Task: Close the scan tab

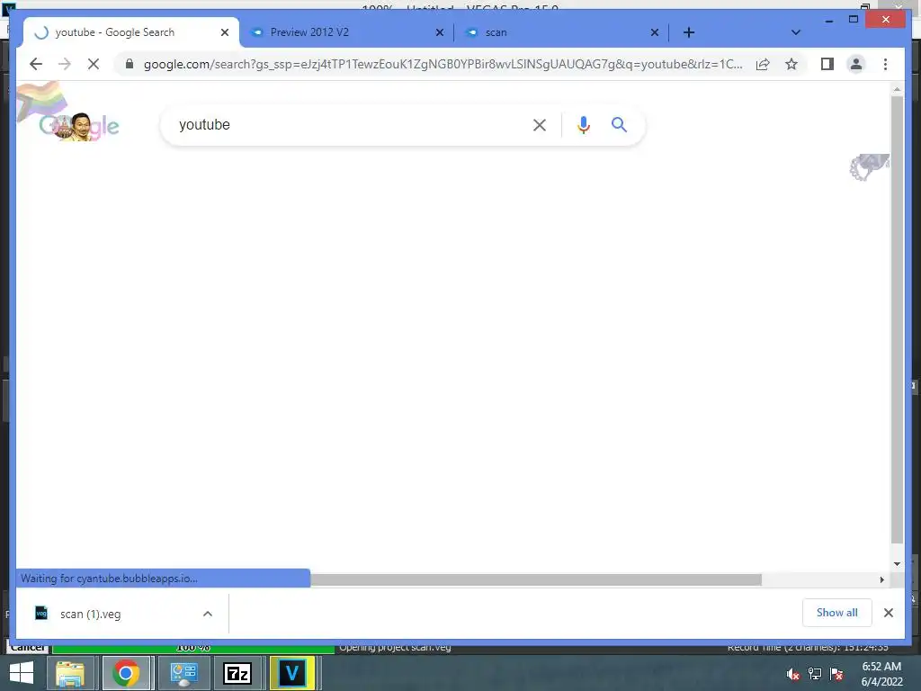Action: (x=655, y=32)
